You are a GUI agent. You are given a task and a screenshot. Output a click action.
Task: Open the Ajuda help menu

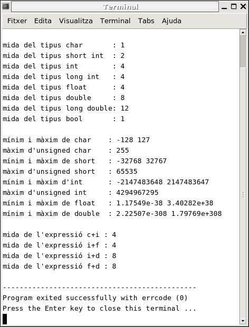171,21
